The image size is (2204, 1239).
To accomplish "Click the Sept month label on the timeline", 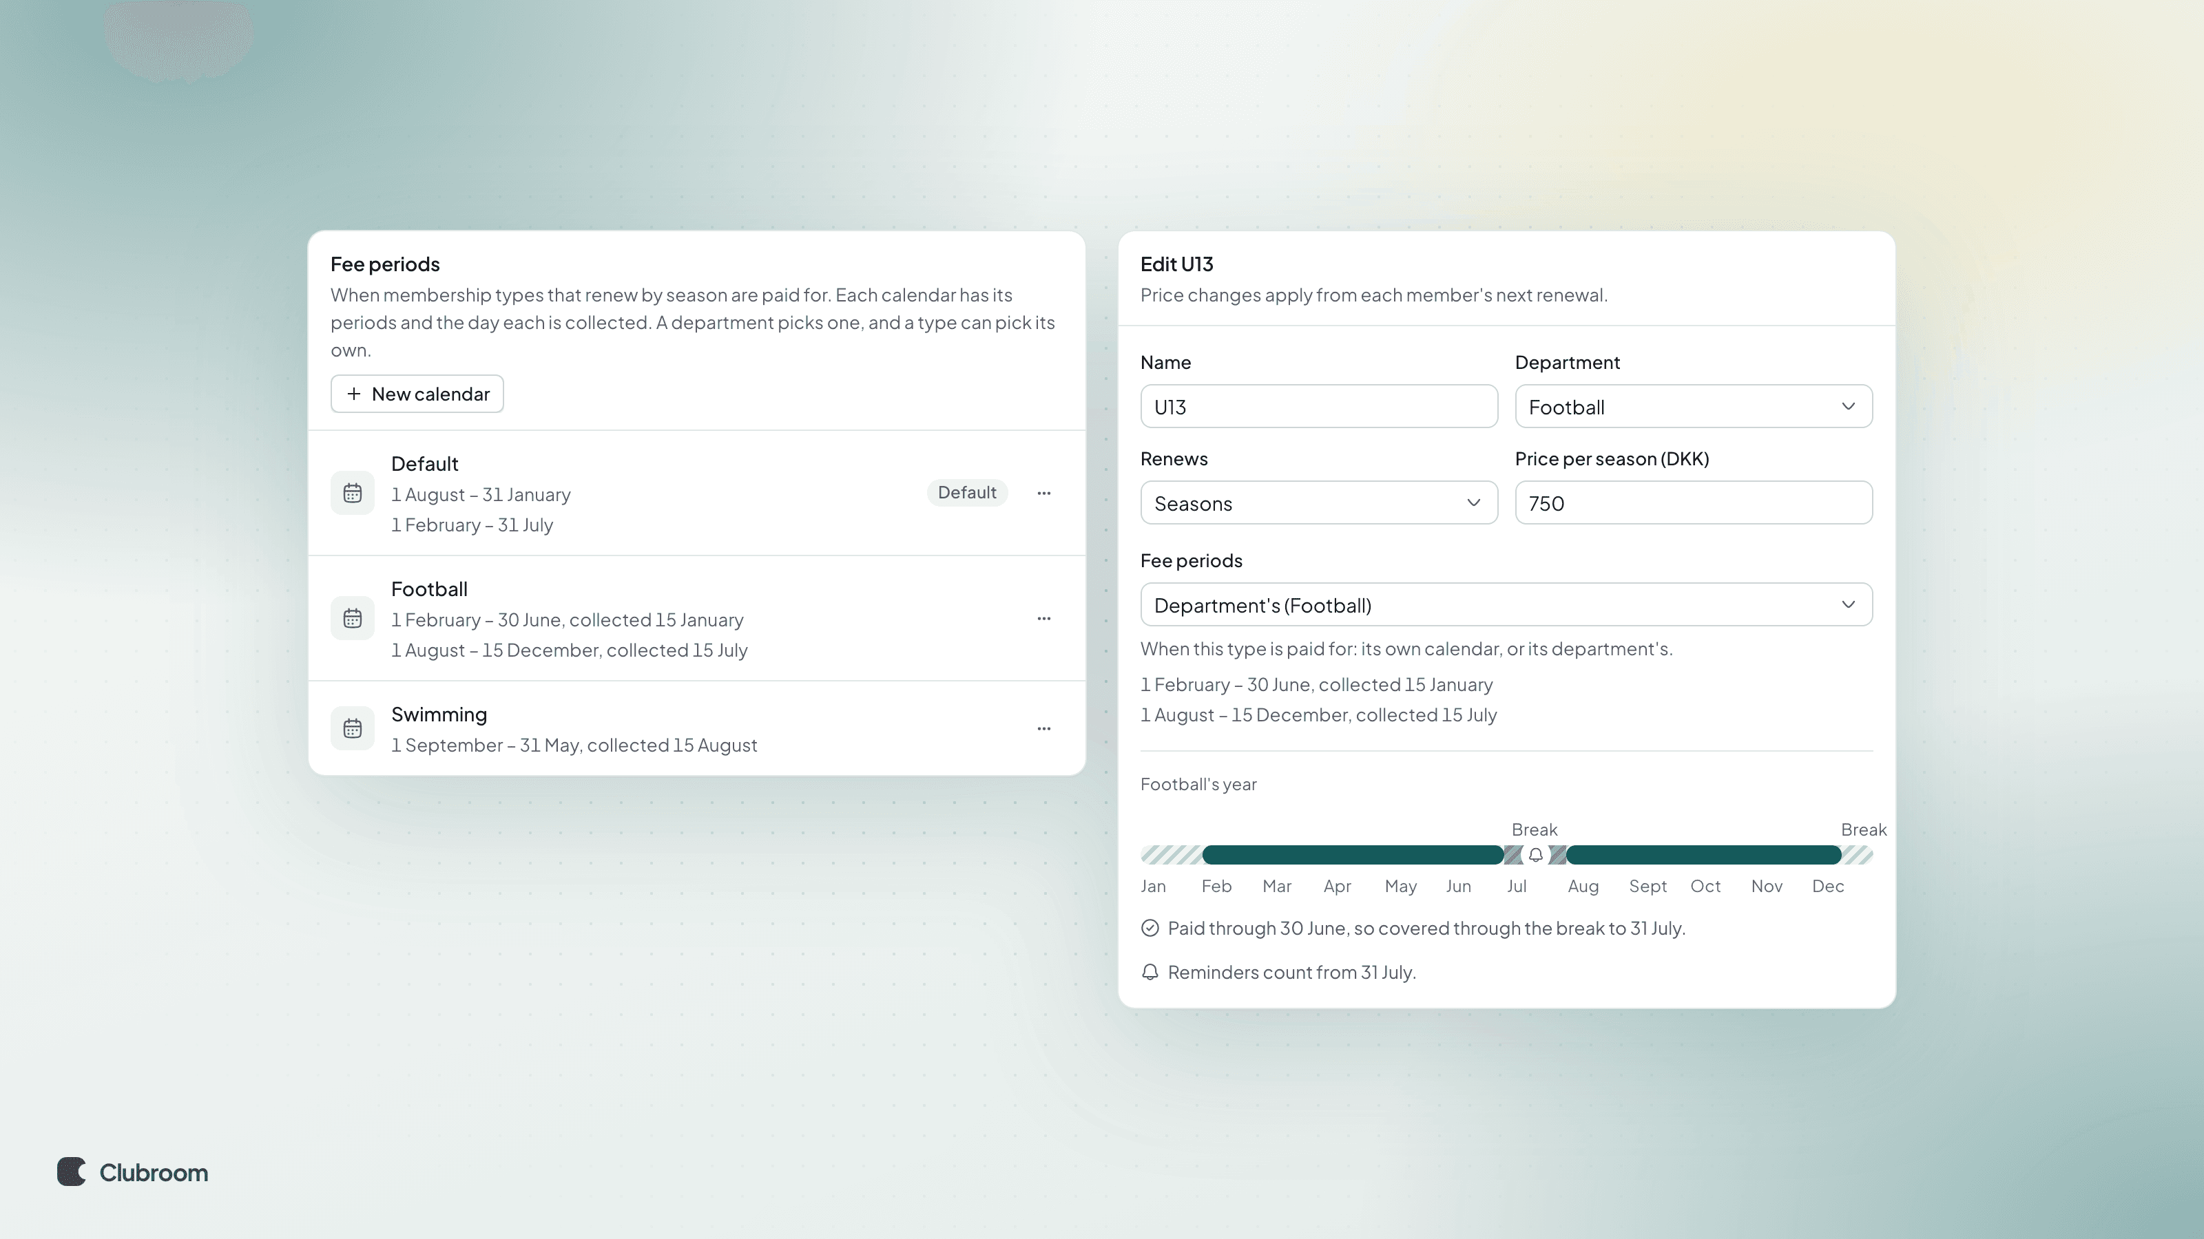I will pos(1647,886).
